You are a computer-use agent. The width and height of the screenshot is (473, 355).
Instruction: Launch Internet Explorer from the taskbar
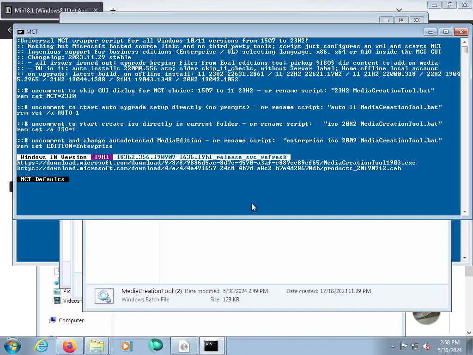pyautogui.click(x=41, y=346)
